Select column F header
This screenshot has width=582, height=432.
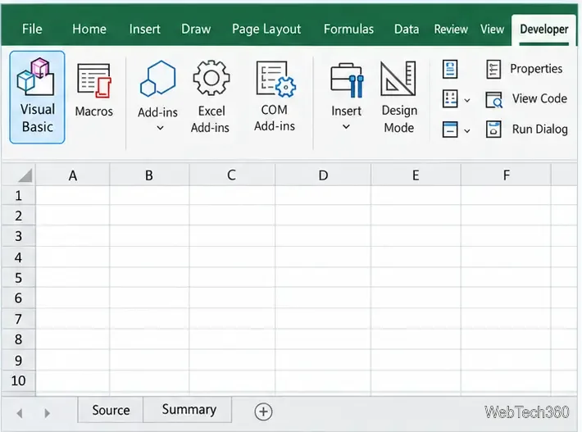(506, 175)
